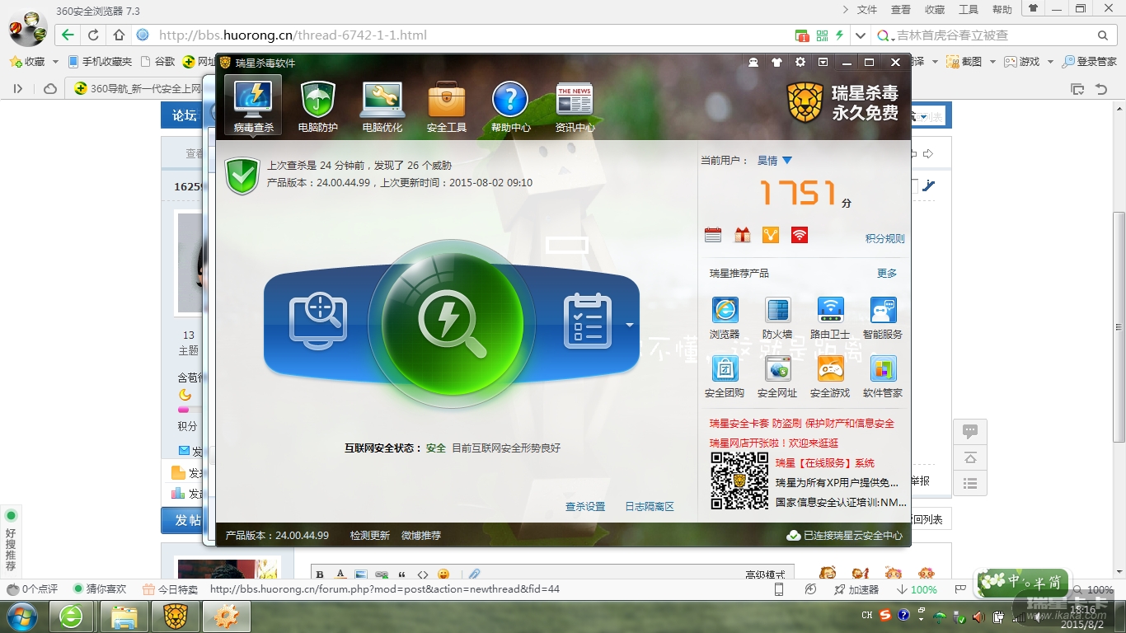Expand the arrow beside the custom scan icon
1126x633 pixels.
click(630, 325)
